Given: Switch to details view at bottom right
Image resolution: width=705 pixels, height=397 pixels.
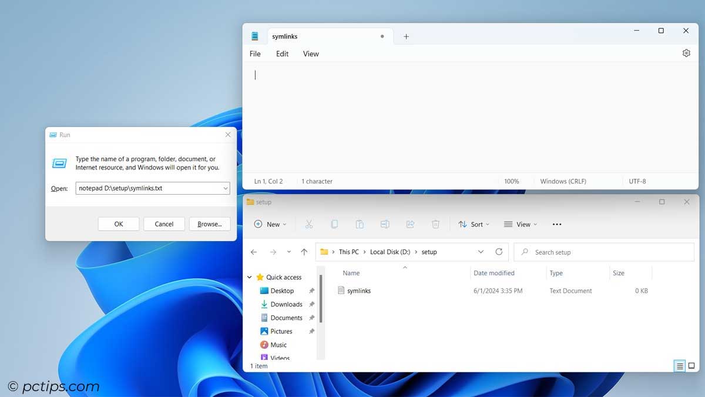Looking at the screenshot, I should 679,365.
